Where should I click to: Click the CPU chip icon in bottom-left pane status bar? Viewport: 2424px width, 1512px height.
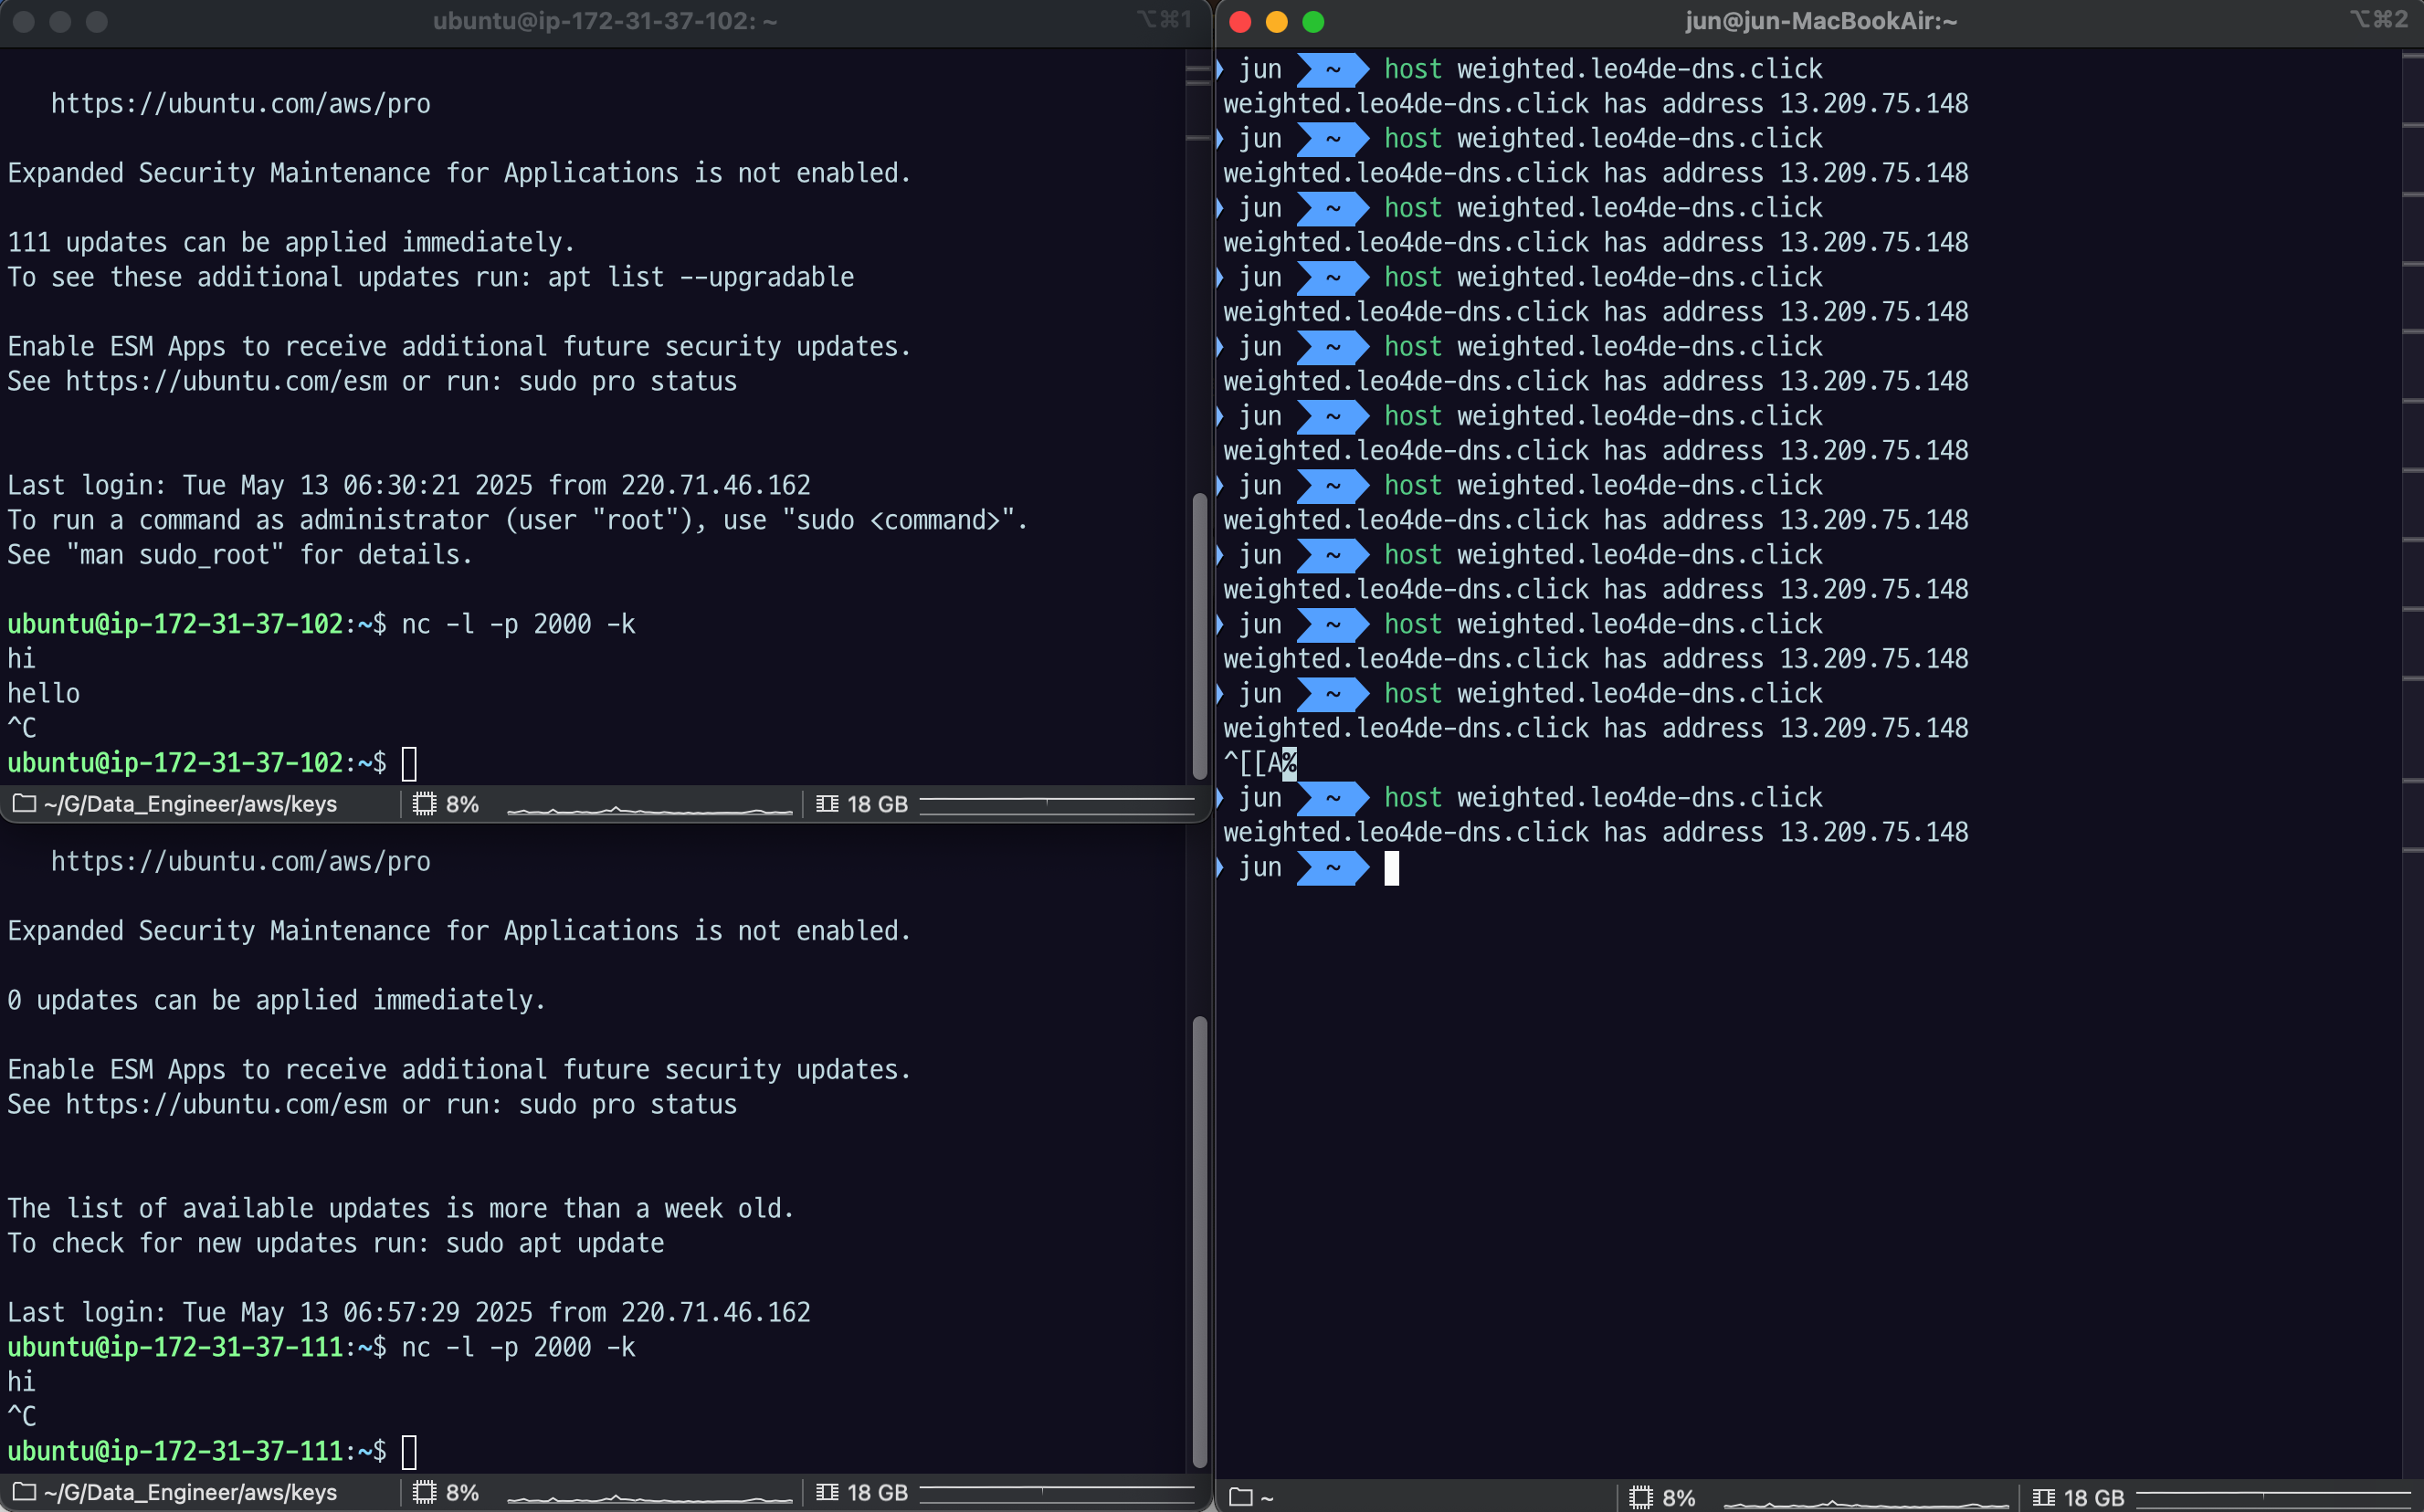click(425, 1492)
